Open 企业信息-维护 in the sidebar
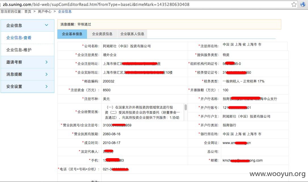The image size is (308, 182). tap(19, 50)
